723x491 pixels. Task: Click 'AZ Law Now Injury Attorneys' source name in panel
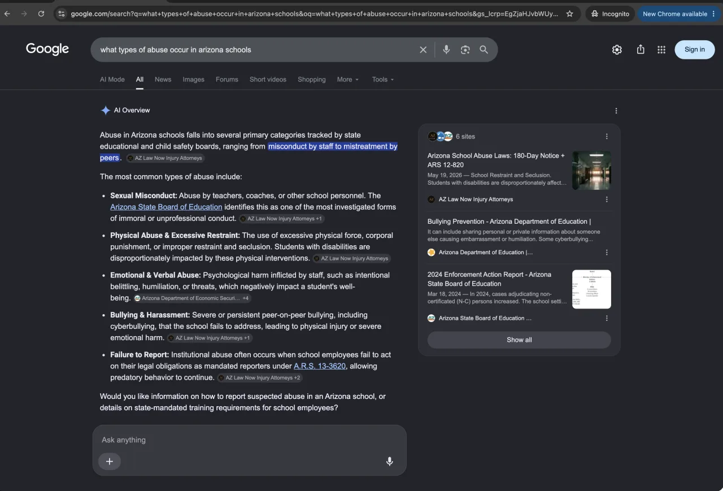tap(476, 199)
